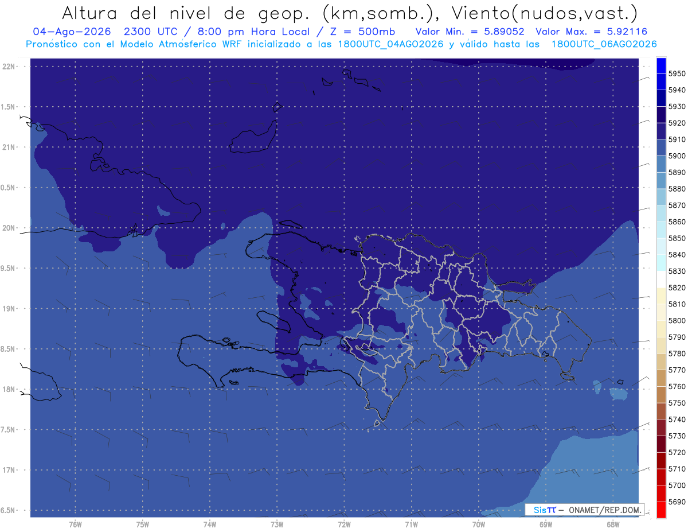The height and width of the screenshot is (532, 688).
Task: Click the '74W' longitude axis label
Action: (209, 525)
